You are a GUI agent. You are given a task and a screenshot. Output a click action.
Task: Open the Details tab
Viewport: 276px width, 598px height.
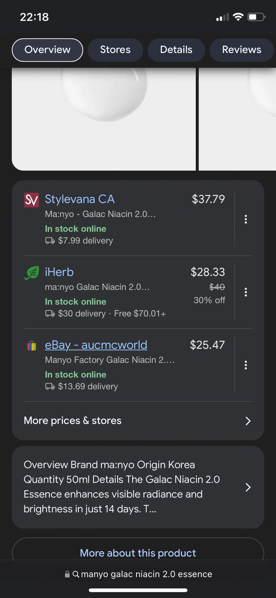(x=176, y=50)
